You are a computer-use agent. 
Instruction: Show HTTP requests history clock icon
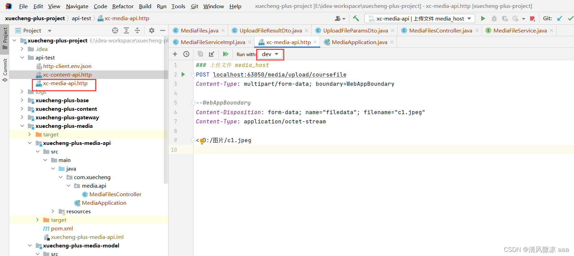[186, 54]
